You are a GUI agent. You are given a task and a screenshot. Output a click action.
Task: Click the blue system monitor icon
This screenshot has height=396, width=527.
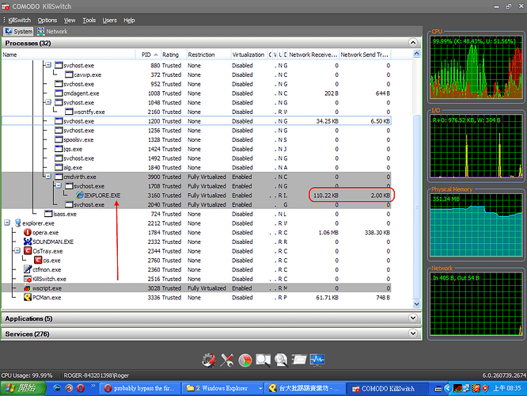click(x=317, y=360)
